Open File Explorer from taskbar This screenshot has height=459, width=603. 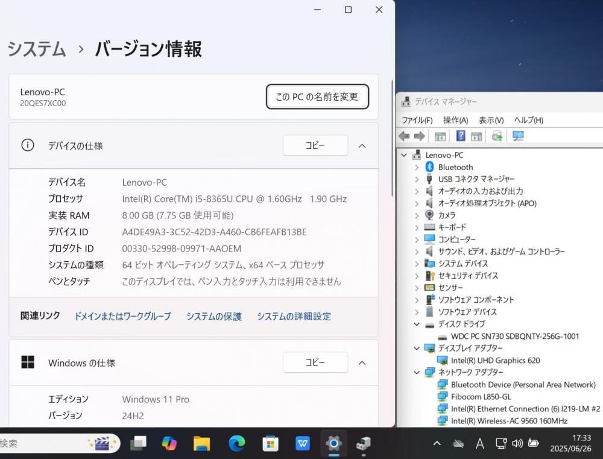click(x=201, y=443)
